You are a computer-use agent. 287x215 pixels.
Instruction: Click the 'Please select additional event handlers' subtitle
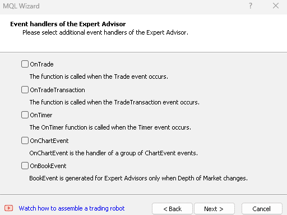[x=105, y=32]
